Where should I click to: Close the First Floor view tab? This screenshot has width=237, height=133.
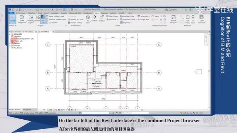[x=53, y=32]
